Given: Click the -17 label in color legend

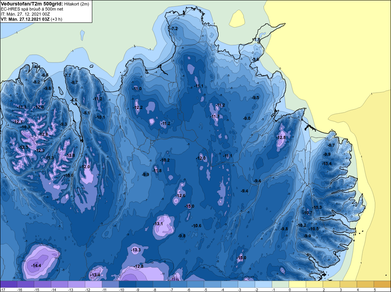Looking at the screenshot, I should [x=2, y=290].
